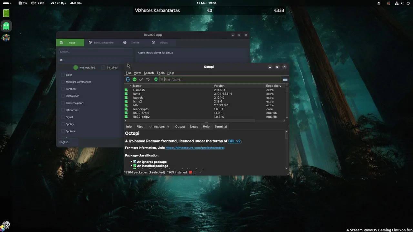Viewport: 413px width, 232px height.
Task: Click the green dock icon at the top
Action: point(6,13)
